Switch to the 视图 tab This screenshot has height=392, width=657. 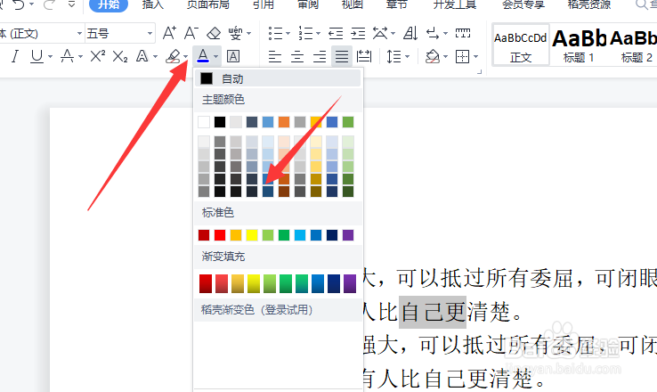(x=353, y=4)
